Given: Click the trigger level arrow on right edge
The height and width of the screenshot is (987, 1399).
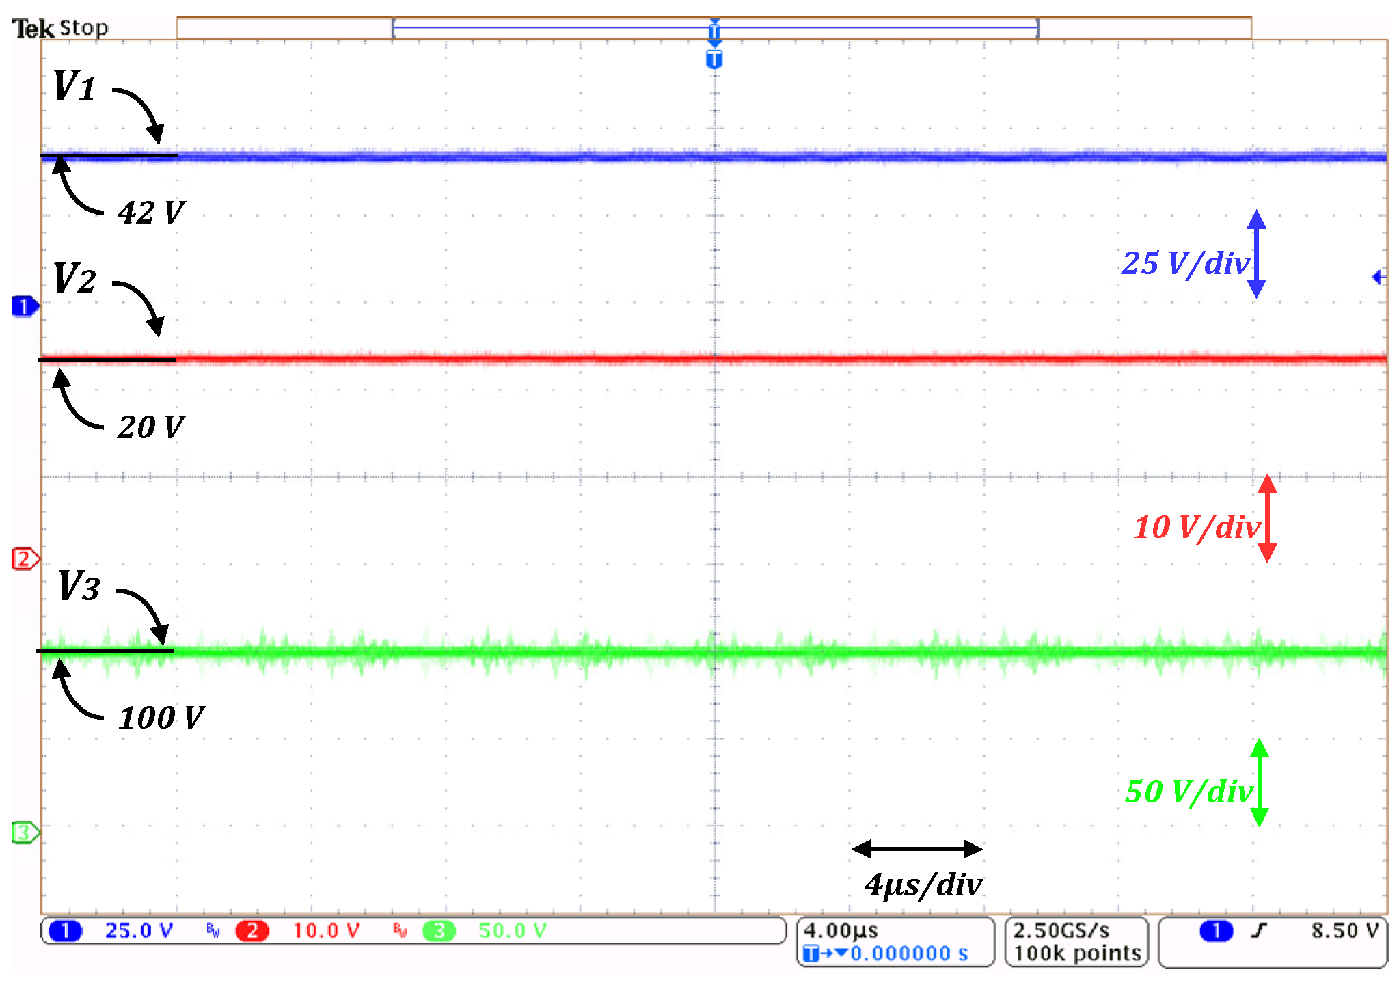Looking at the screenshot, I should [x=1379, y=277].
